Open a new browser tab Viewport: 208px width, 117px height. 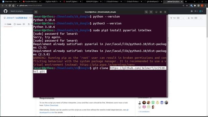[x=186, y=2]
